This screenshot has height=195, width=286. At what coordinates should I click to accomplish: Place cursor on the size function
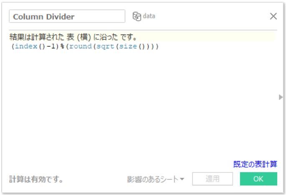click(x=127, y=46)
